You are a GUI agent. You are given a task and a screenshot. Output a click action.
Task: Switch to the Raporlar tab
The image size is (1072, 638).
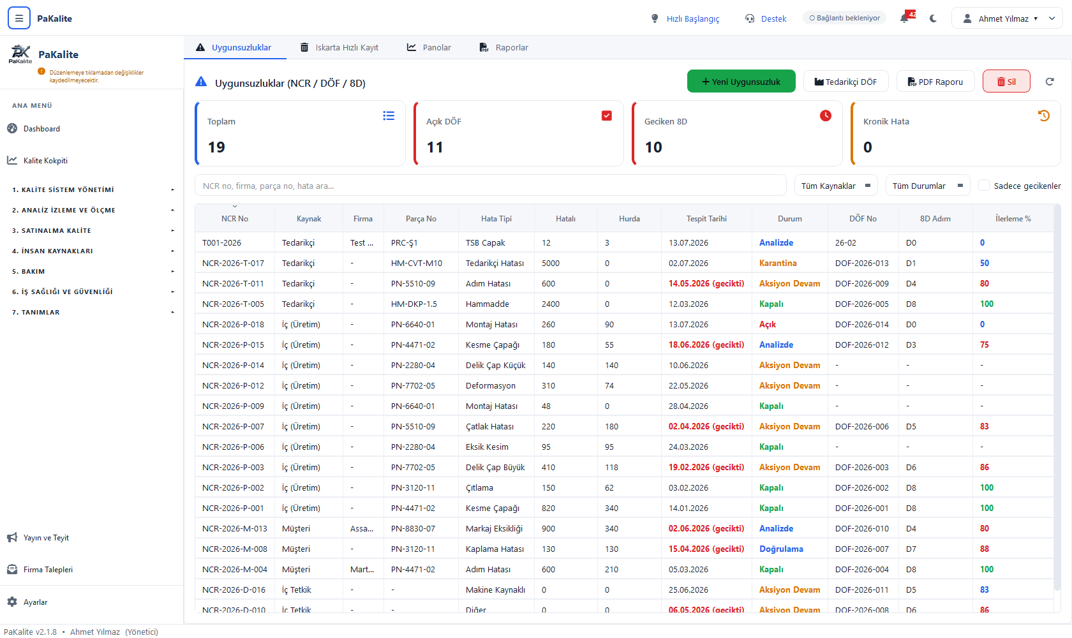point(503,47)
